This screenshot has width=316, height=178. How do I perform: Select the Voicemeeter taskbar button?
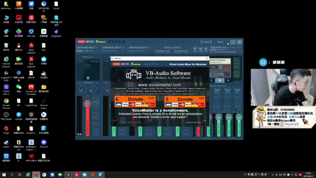pos(36,174)
